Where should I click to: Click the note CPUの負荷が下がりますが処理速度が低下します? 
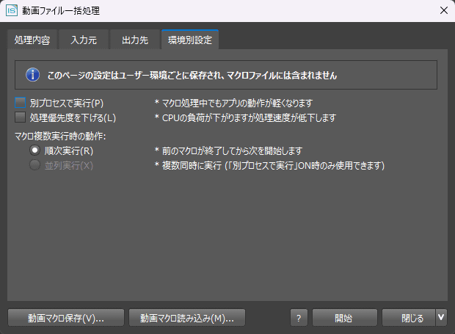coord(246,117)
